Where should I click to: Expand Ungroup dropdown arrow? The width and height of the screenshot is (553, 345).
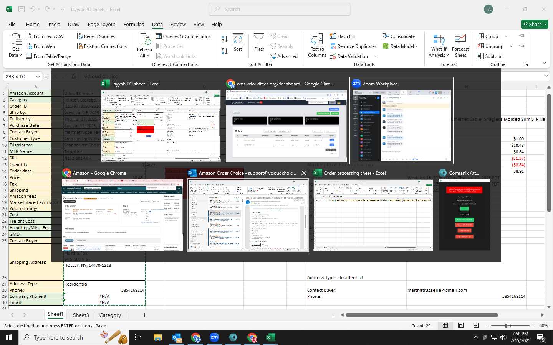click(x=511, y=46)
